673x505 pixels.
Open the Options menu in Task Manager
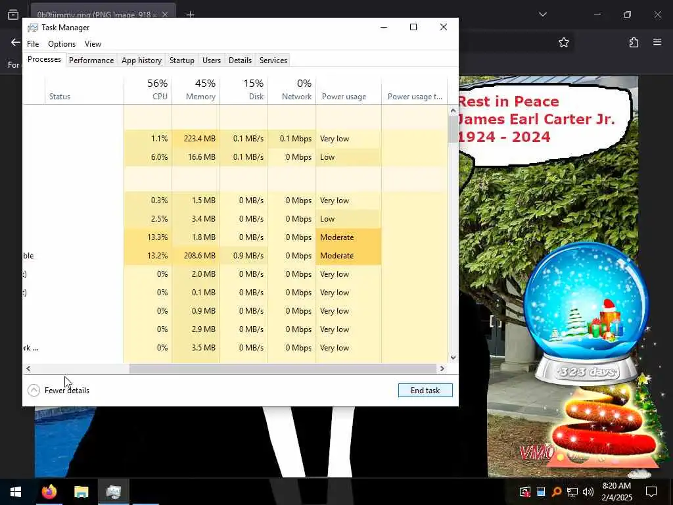(x=62, y=44)
